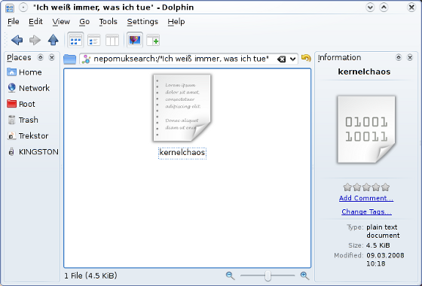Switch to Icons view mode

pos(75,41)
